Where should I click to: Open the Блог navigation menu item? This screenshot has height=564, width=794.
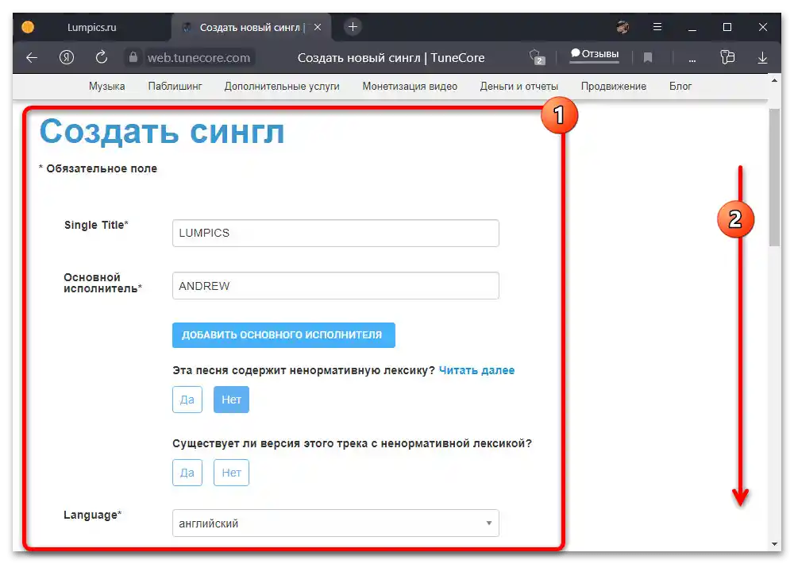pyautogui.click(x=681, y=86)
